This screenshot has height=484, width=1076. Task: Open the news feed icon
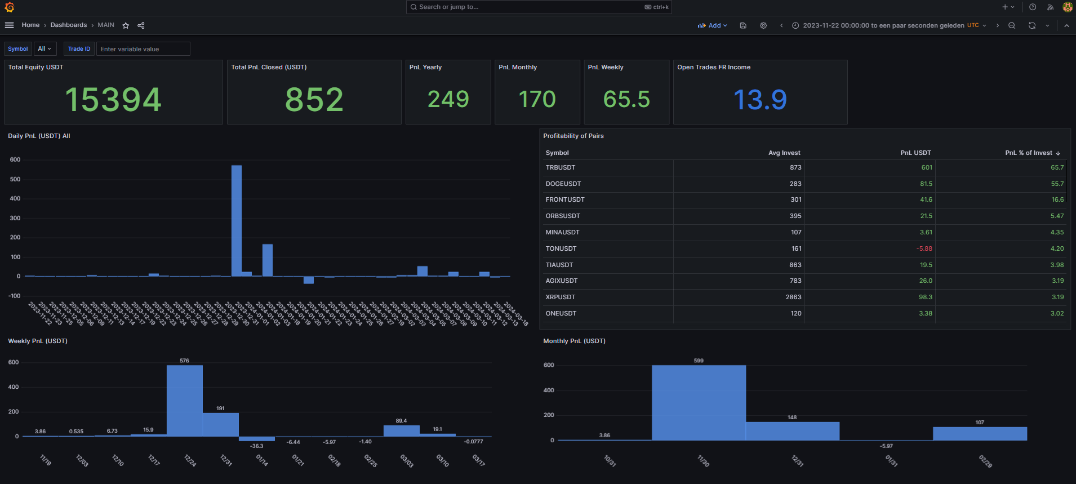1050,7
